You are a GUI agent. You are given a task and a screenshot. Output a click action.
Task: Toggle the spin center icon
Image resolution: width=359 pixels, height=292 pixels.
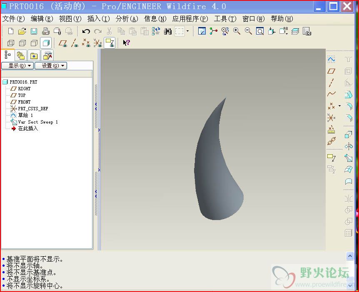[213, 31]
